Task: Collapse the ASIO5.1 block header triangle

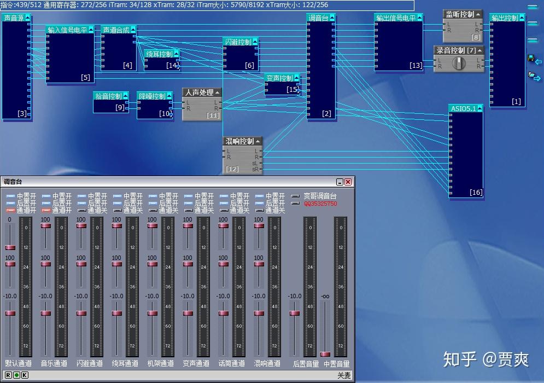Action: click(479, 108)
